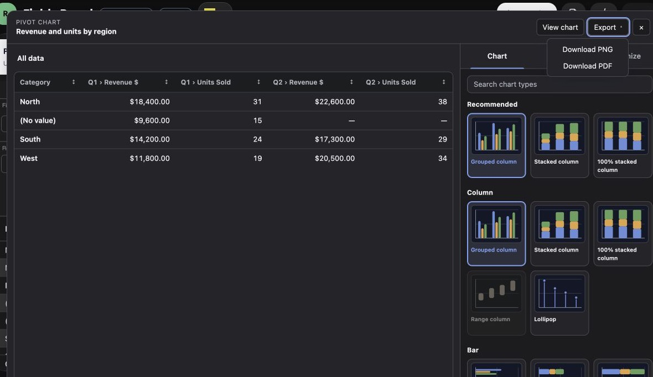The width and height of the screenshot is (653, 377).
Task: Click Q2 Units Sold value 38
Action: [443, 102]
